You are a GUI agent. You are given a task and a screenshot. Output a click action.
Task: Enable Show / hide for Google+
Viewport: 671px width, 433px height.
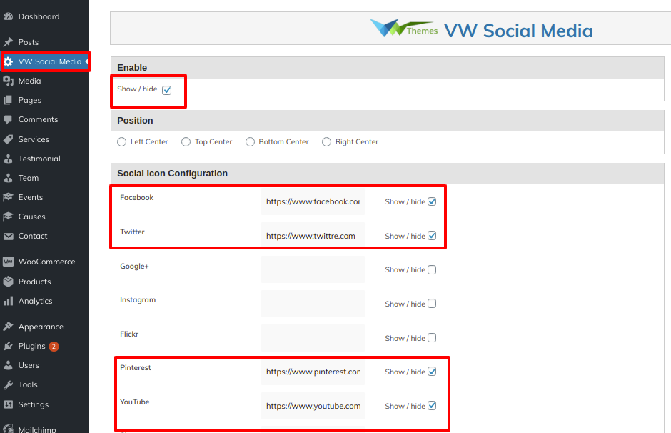coord(432,270)
